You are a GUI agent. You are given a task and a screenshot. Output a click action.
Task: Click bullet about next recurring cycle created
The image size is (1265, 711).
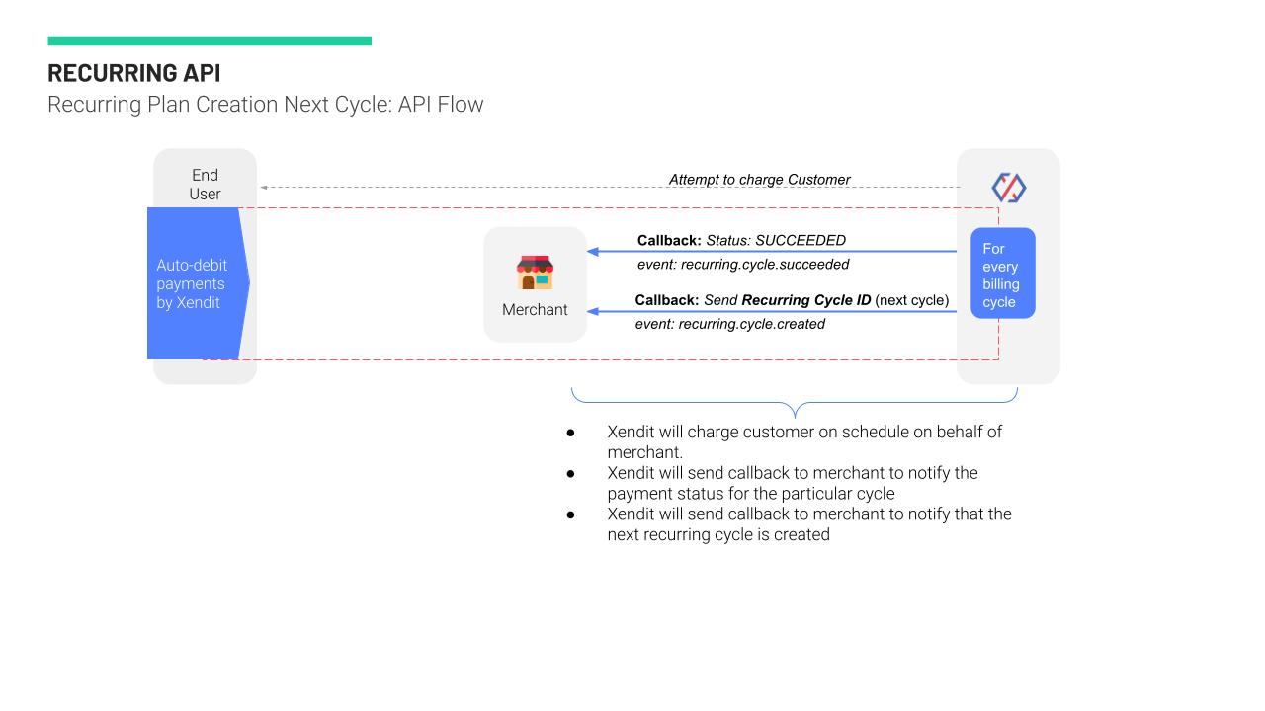(809, 524)
